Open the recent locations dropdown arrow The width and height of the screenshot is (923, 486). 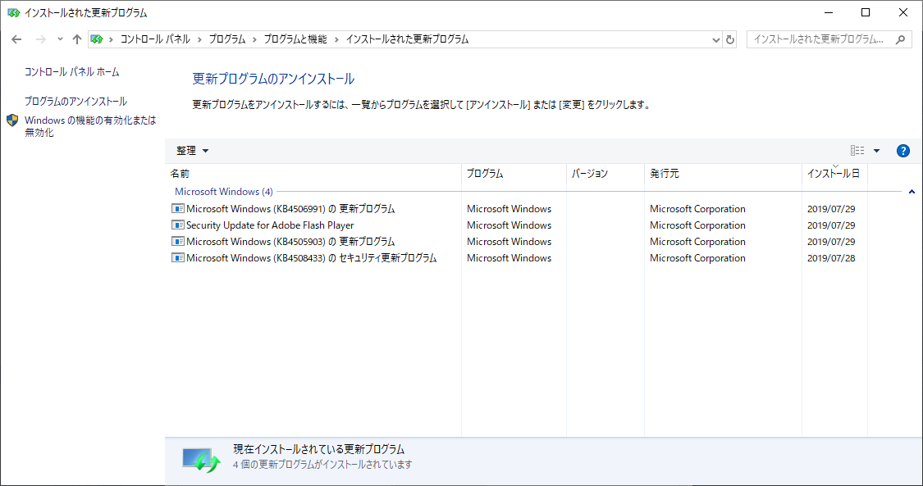(60, 39)
